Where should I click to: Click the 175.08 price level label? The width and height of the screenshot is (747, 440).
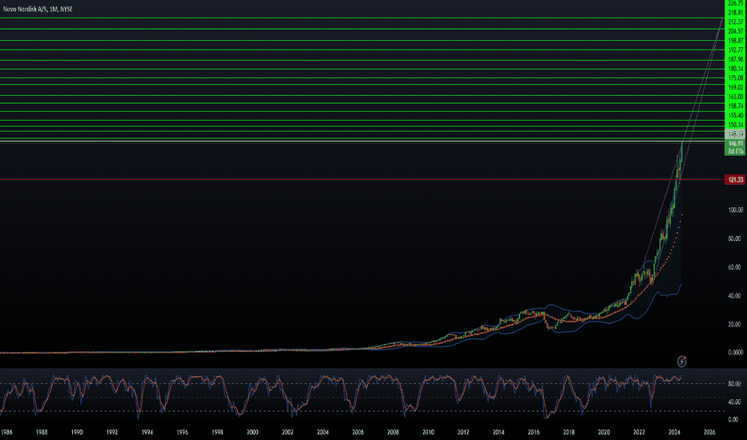pos(735,78)
